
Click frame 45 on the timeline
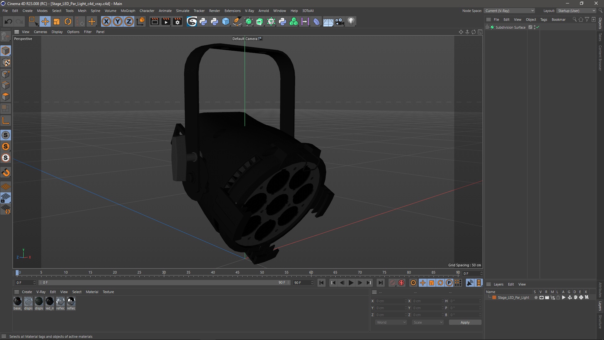(x=237, y=273)
